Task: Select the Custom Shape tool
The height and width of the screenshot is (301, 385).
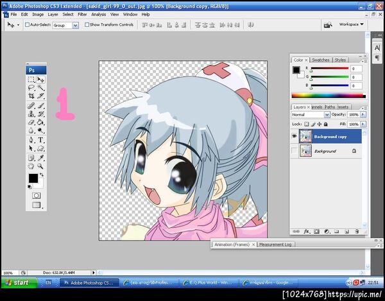Action: [40, 148]
